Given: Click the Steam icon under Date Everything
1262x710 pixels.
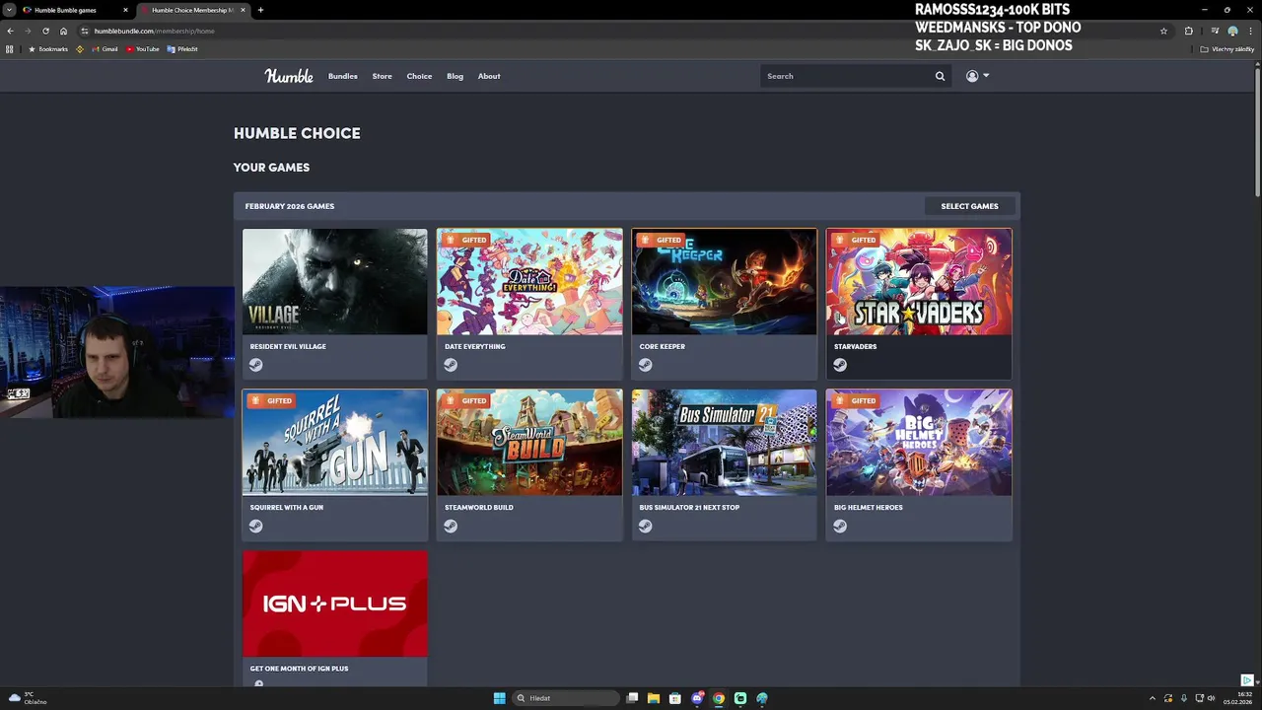Looking at the screenshot, I should [x=451, y=365].
